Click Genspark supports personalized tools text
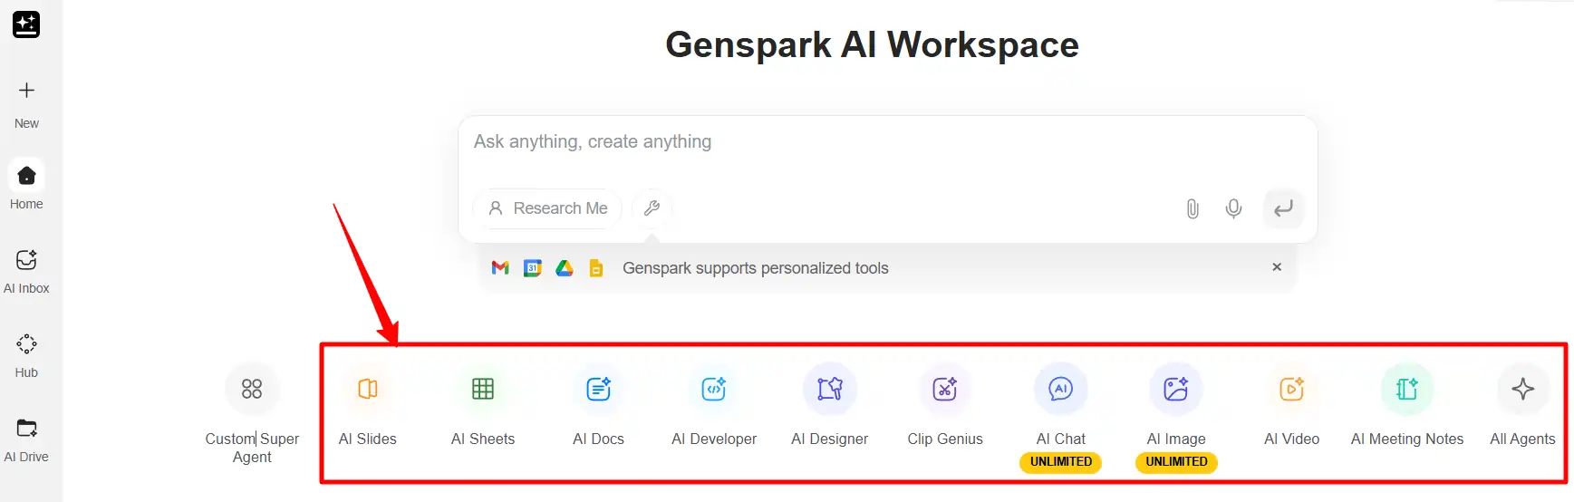 coord(756,268)
